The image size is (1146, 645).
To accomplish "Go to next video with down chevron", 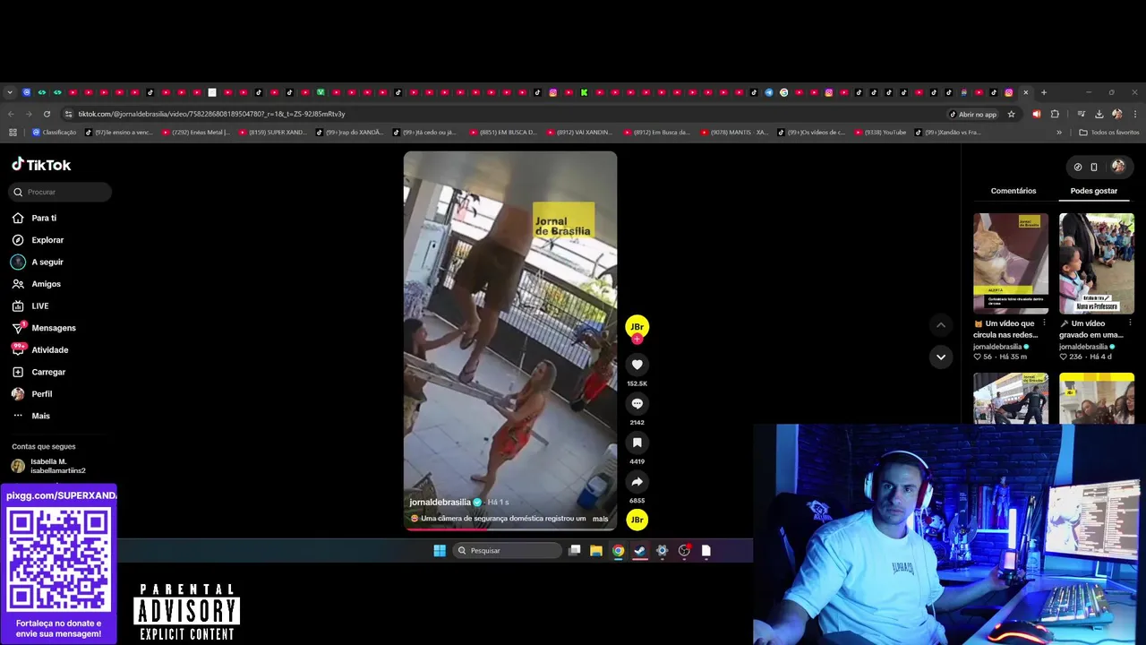I will [940, 357].
